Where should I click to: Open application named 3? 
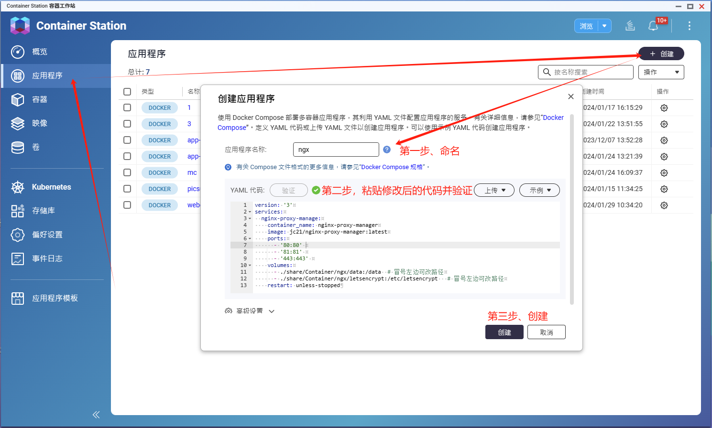189,124
